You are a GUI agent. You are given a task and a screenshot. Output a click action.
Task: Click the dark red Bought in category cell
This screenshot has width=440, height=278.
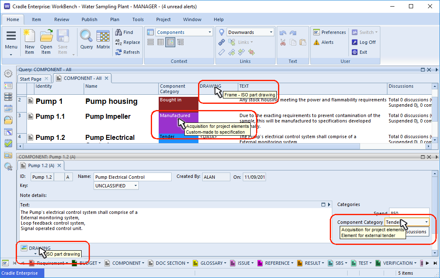coord(179,103)
